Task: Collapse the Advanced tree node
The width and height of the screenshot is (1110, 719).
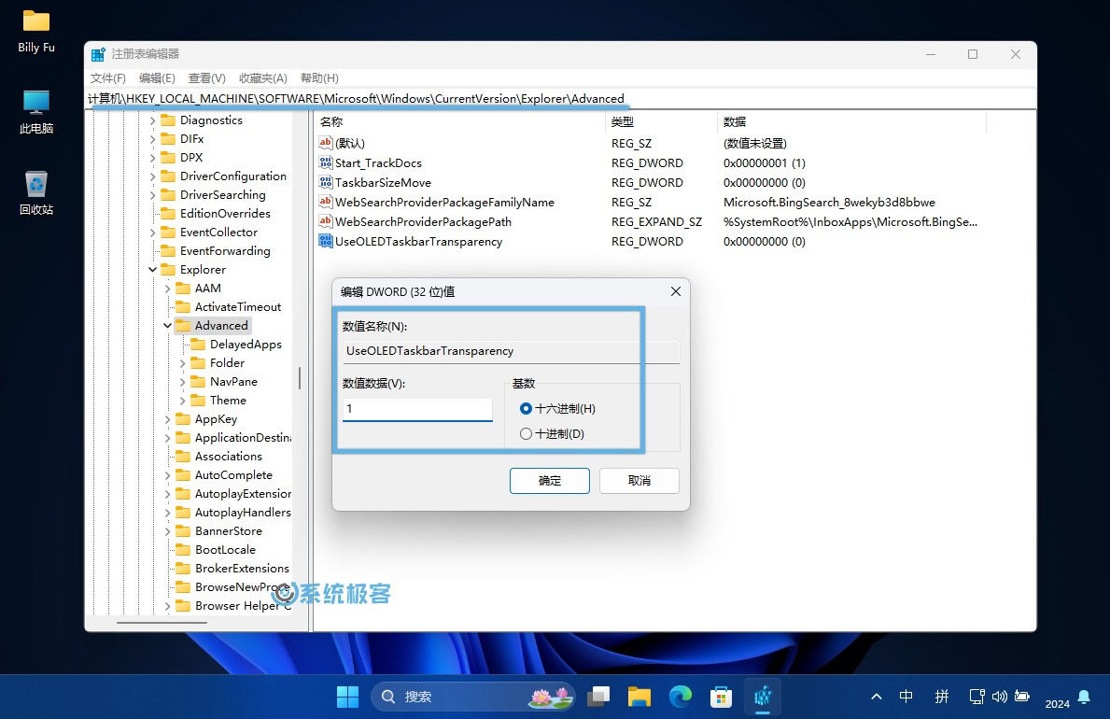Action: (168, 326)
